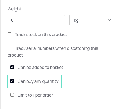125x109 pixels.
Task: Click the wrapped word "product" below serial numbers
Action: click(15, 55)
